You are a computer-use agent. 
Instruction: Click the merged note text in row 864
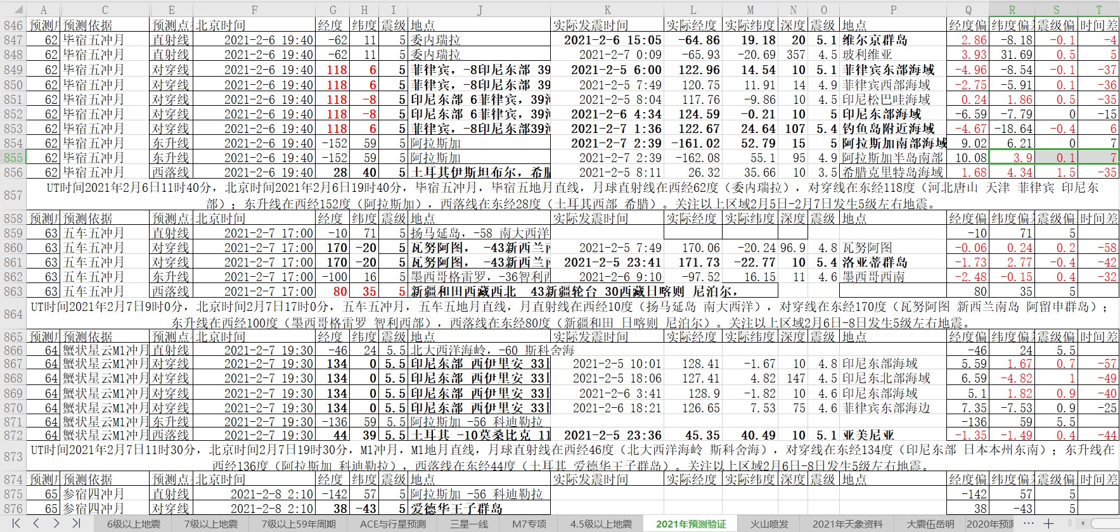coord(573,314)
